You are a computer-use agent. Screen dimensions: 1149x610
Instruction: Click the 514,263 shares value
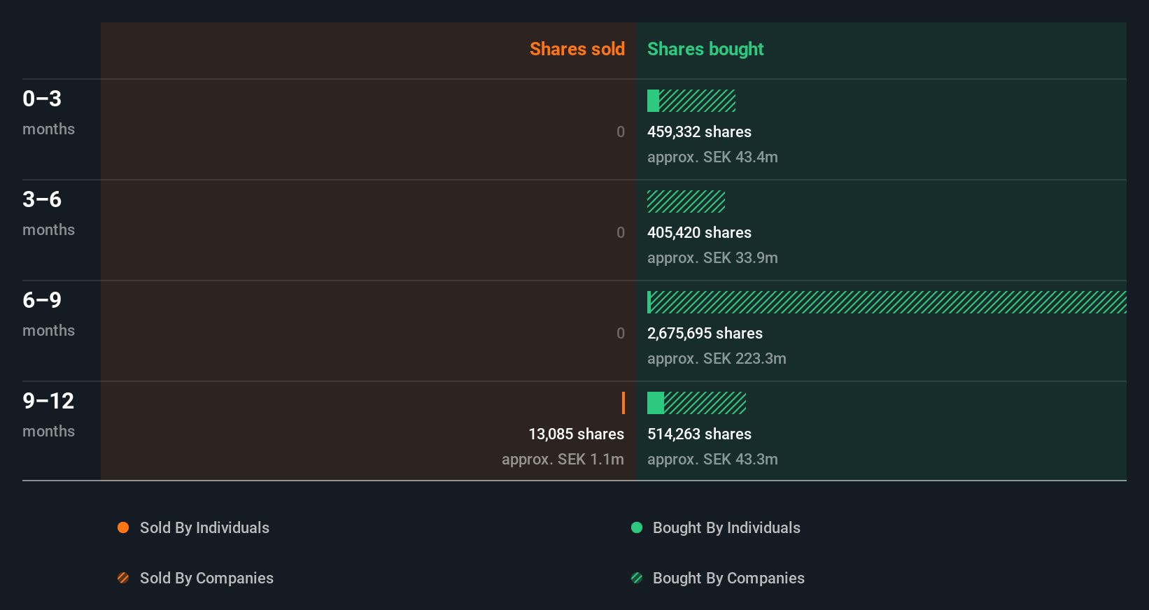point(699,434)
